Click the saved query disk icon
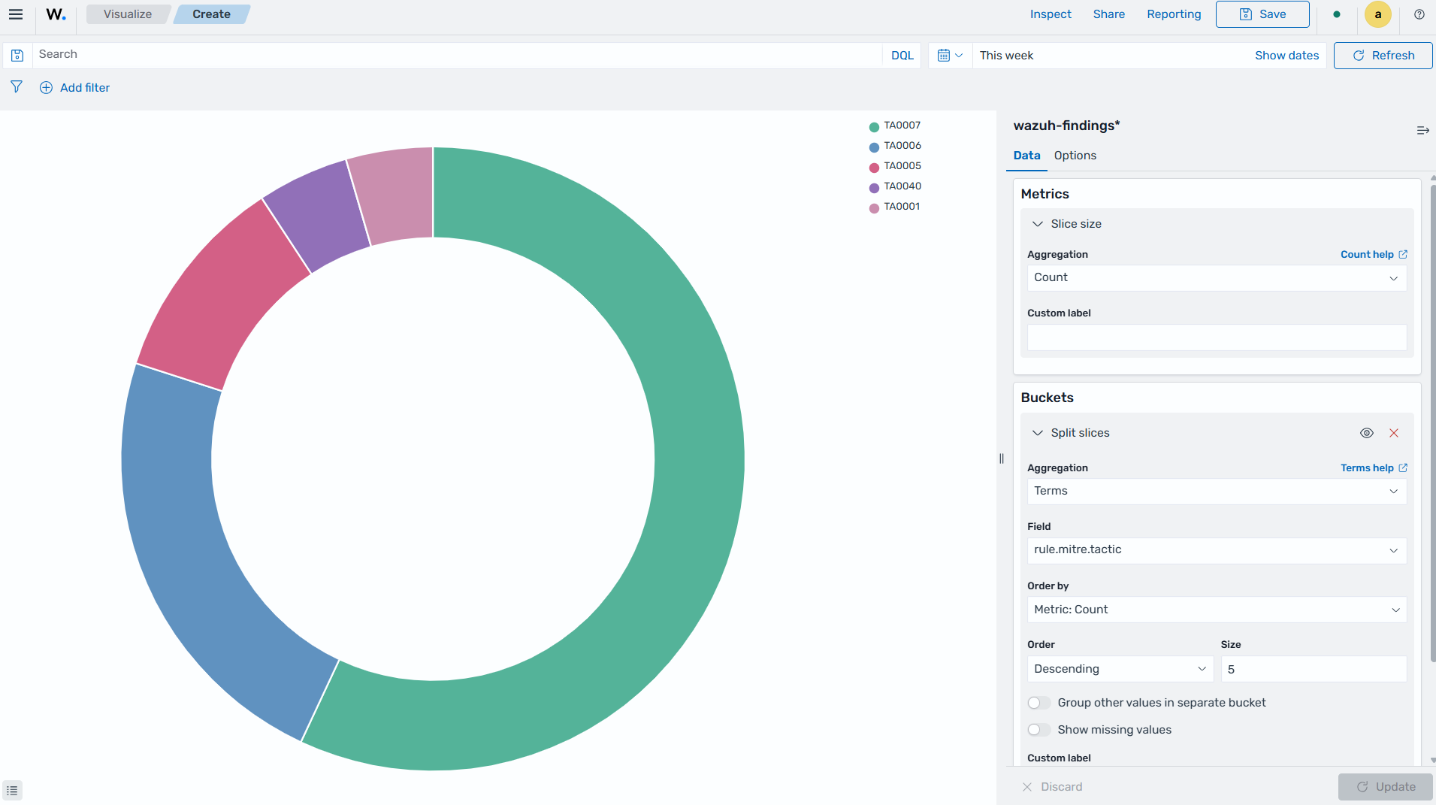The image size is (1436, 805). pos(17,56)
